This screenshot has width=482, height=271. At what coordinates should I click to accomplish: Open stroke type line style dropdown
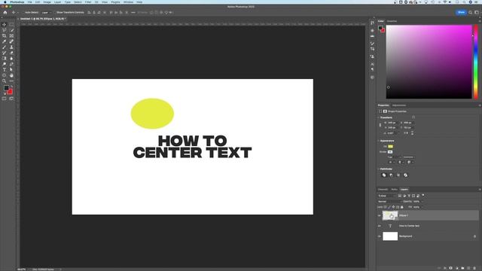tap(409, 157)
